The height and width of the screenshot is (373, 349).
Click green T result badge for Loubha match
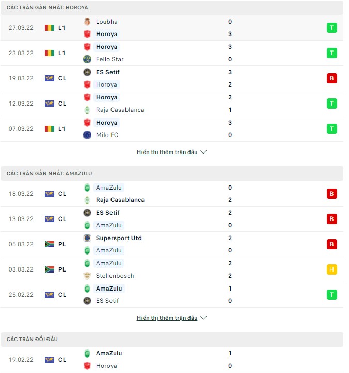click(331, 28)
